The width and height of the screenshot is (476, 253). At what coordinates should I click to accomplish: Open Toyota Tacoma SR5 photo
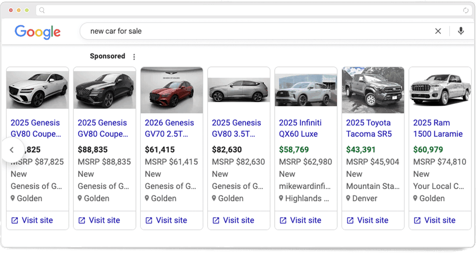point(373,90)
